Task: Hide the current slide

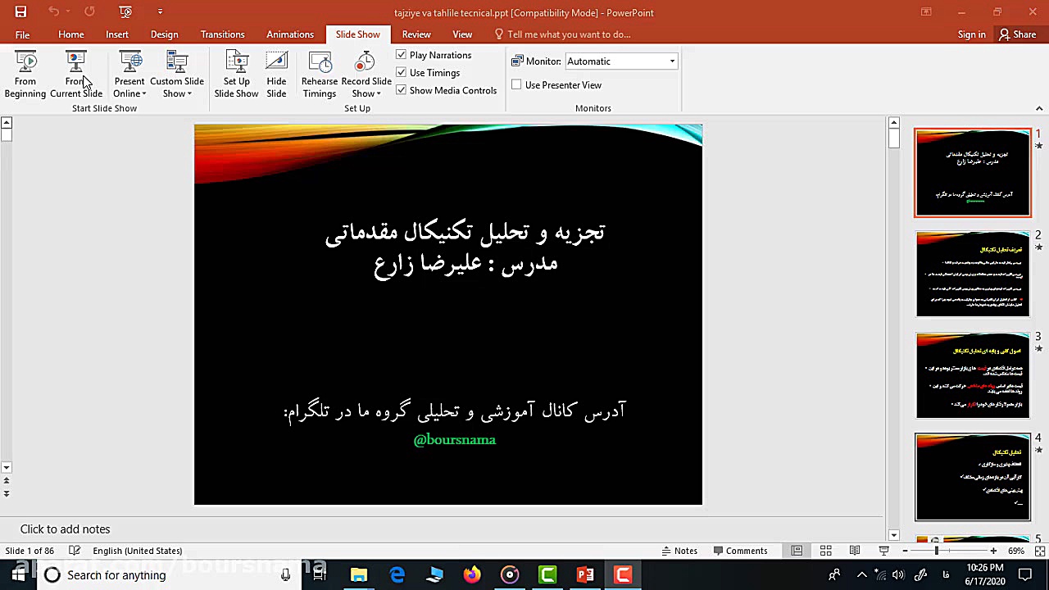Action: click(276, 74)
